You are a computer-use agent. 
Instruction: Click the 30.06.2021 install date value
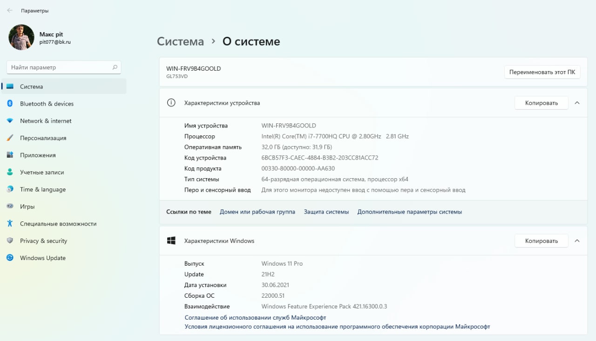[x=275, y=285]
